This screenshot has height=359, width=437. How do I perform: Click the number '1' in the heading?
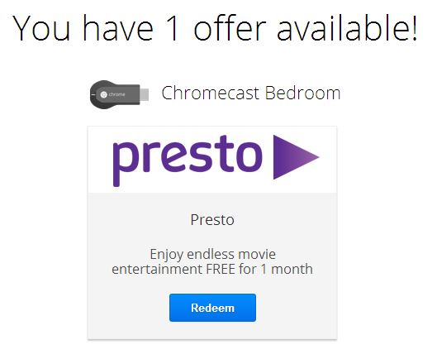point(173,28)
